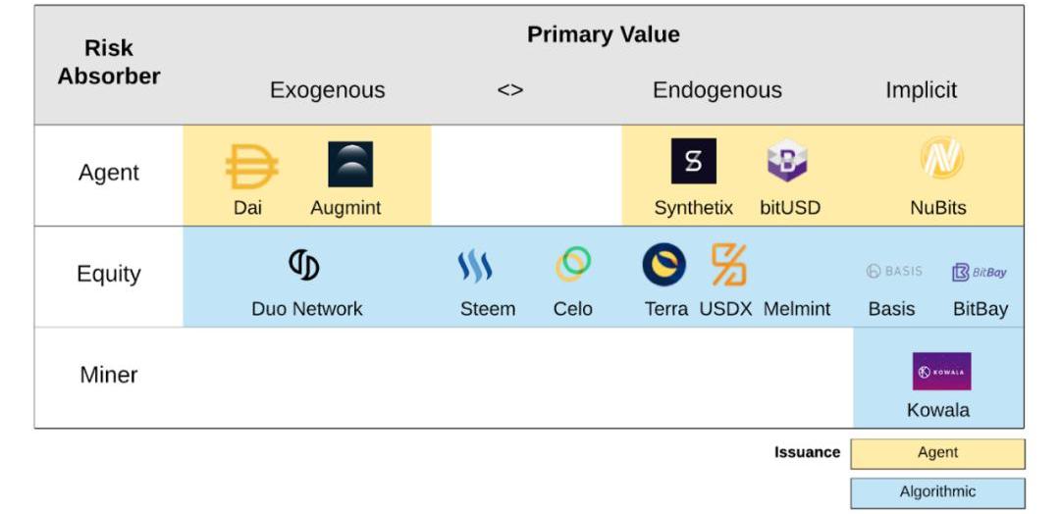Select the Duo Network logo
Image resolution: width=1060 pixels, height=514 pixels.
(304, 264)
